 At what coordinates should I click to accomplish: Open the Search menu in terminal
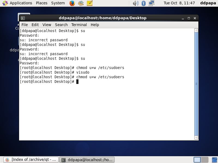tap(61, 25)
